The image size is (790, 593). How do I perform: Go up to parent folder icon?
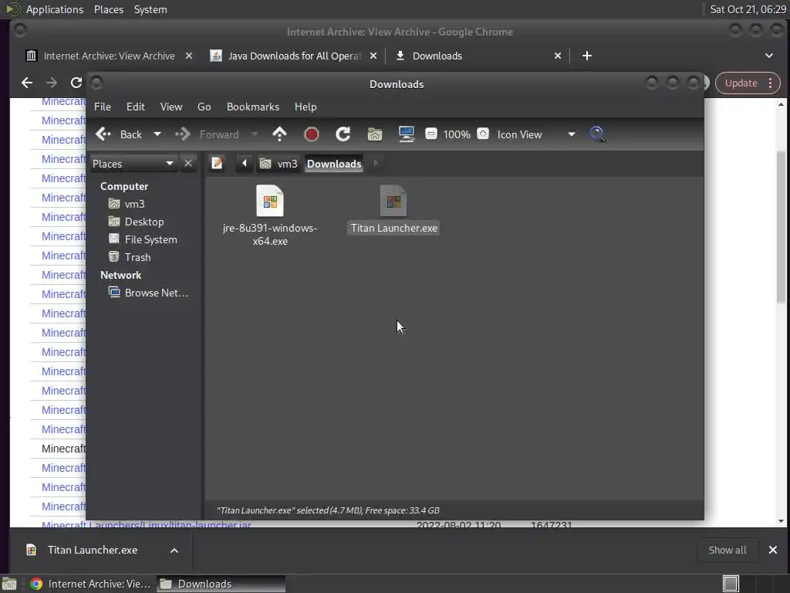click(279, 134)
